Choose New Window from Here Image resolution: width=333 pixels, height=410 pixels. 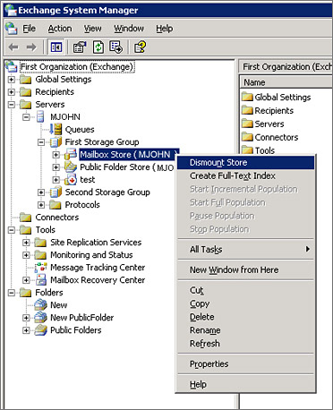tap(246, 269)
